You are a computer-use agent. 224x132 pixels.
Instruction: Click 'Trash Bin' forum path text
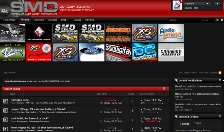[49, 131]
